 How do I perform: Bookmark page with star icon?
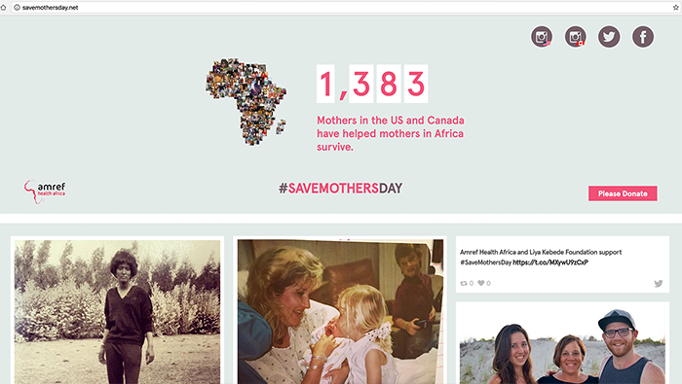coord(676,8)
